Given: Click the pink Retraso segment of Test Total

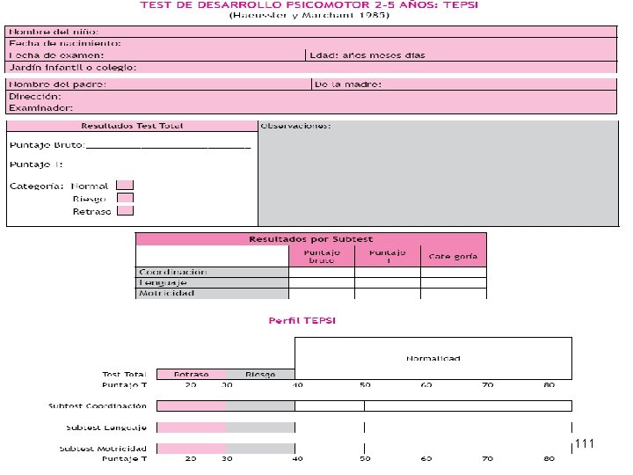Looking at the screenshot, I should point(192,374).
